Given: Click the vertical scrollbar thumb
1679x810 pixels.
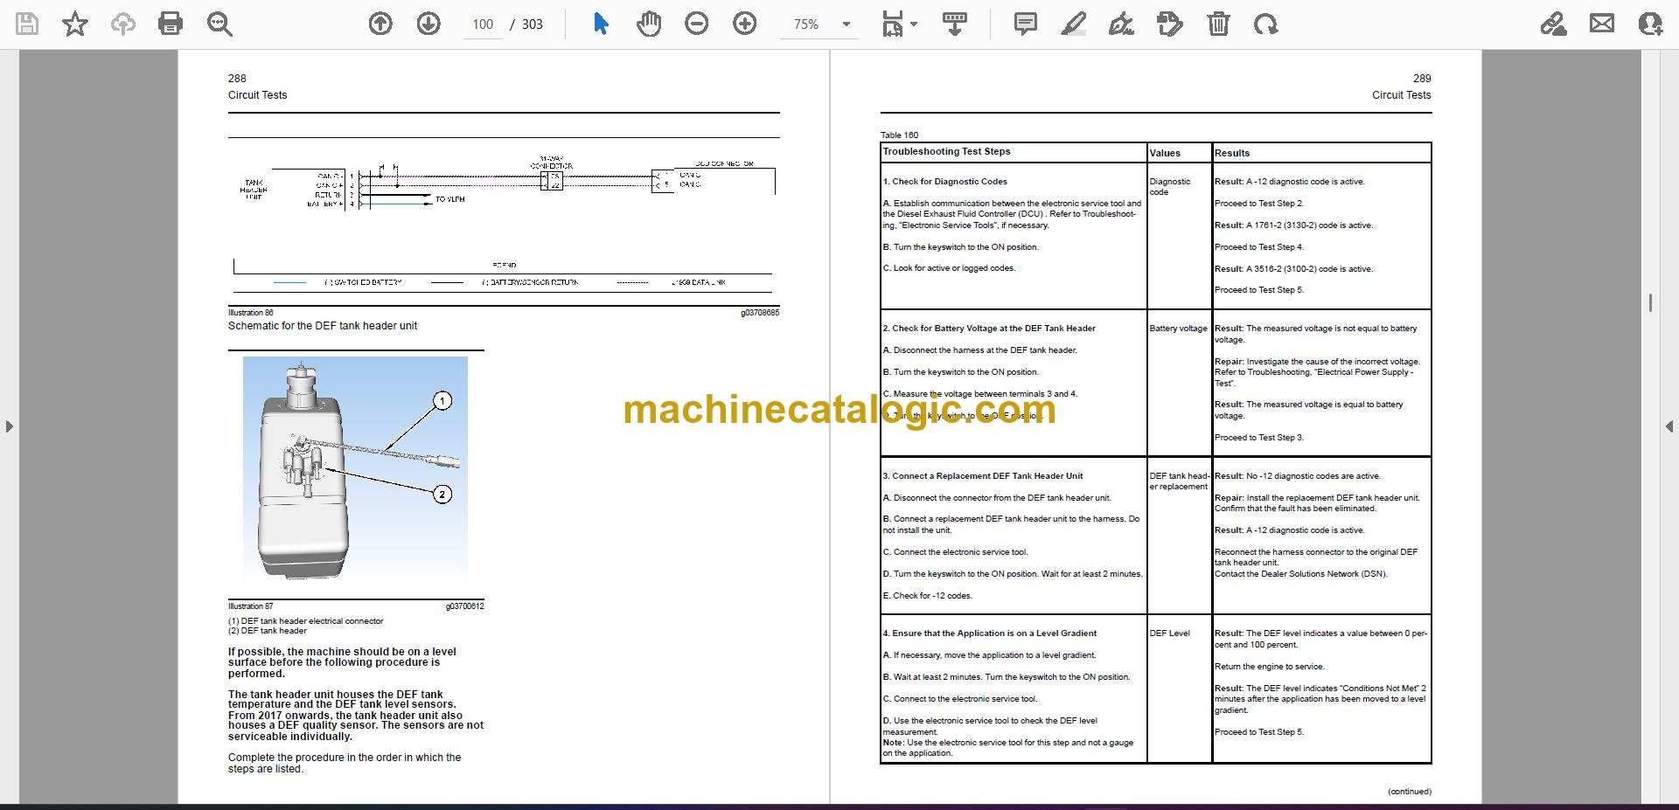Looking at the screenshot, I should pyautogui.click(x=1650, y=302).
